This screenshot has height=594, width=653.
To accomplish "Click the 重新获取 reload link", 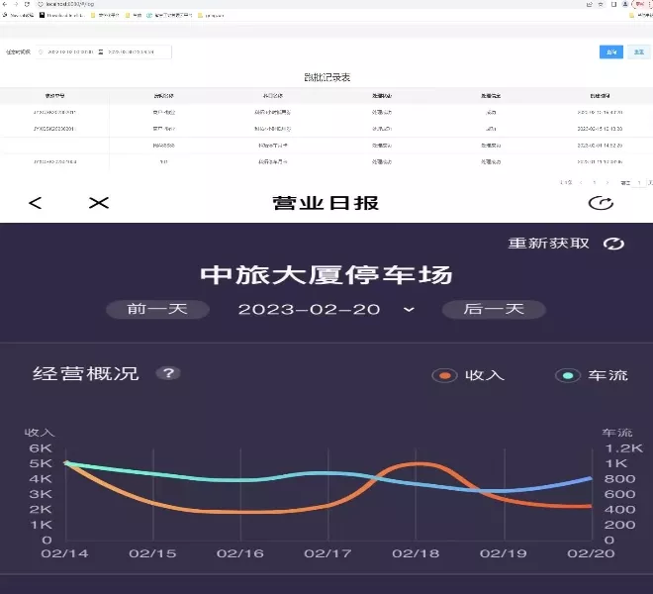I will click(x=548, y=243).
